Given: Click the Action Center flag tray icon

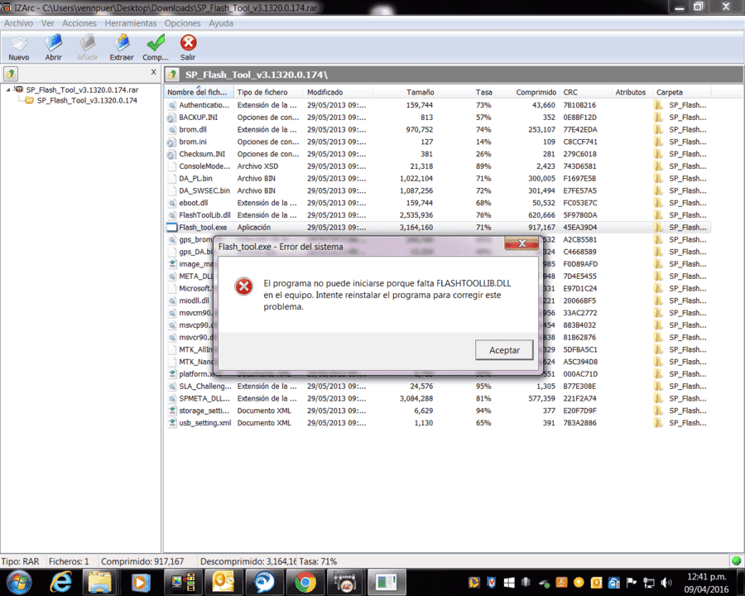Looking at the screenshot, I should pos(632,582).
